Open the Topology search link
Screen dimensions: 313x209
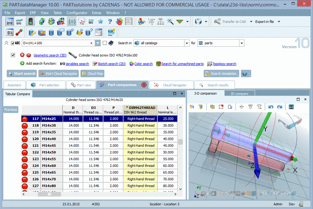coord(224,64)
